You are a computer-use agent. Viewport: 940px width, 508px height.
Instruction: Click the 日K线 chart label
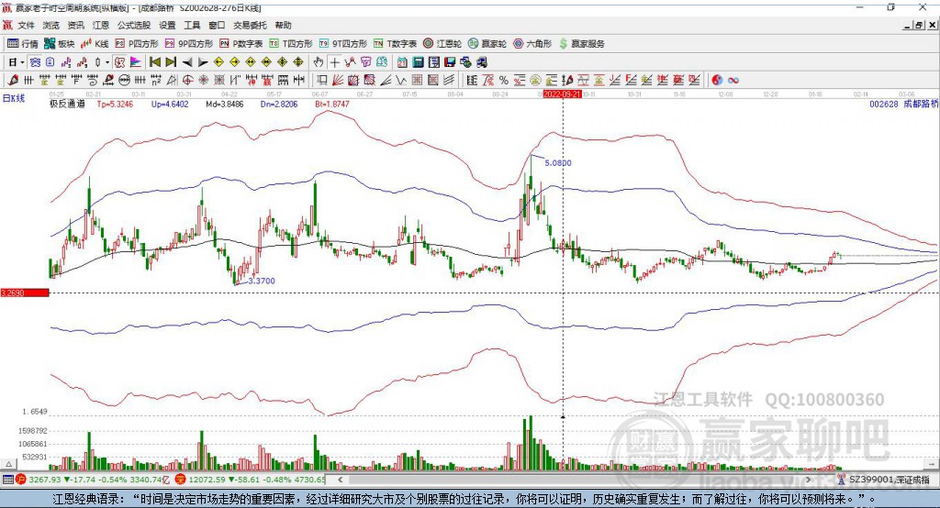[x=14, y=98]
